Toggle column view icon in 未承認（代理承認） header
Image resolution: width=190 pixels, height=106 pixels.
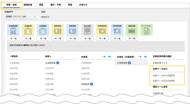pos(146,57)
